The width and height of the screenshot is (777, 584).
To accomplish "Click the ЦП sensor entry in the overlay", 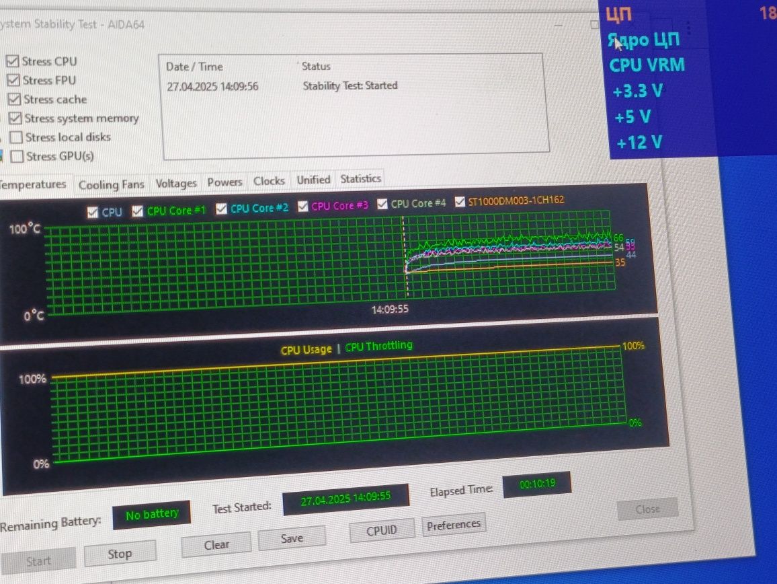I will (x=619, y=14).
